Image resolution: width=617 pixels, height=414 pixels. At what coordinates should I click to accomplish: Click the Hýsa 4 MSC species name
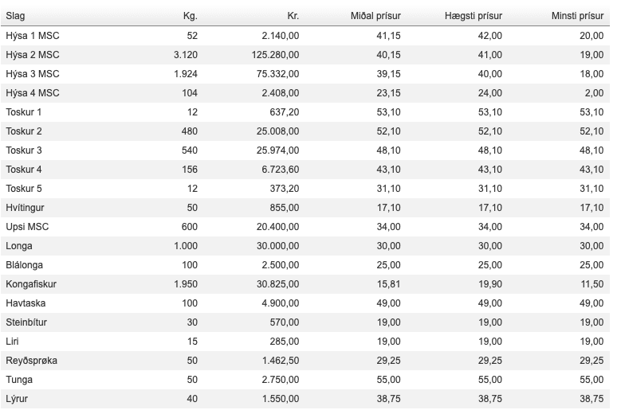[x=33, y=92]
